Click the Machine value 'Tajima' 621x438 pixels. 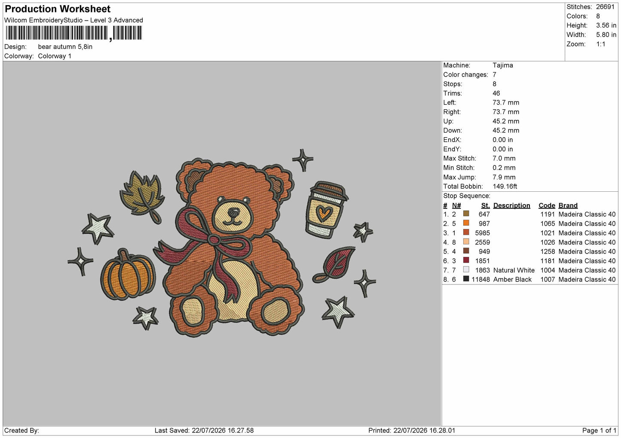503,65
